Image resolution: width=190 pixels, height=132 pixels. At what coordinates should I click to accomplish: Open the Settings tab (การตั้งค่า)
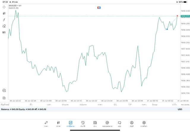(144, 124)
